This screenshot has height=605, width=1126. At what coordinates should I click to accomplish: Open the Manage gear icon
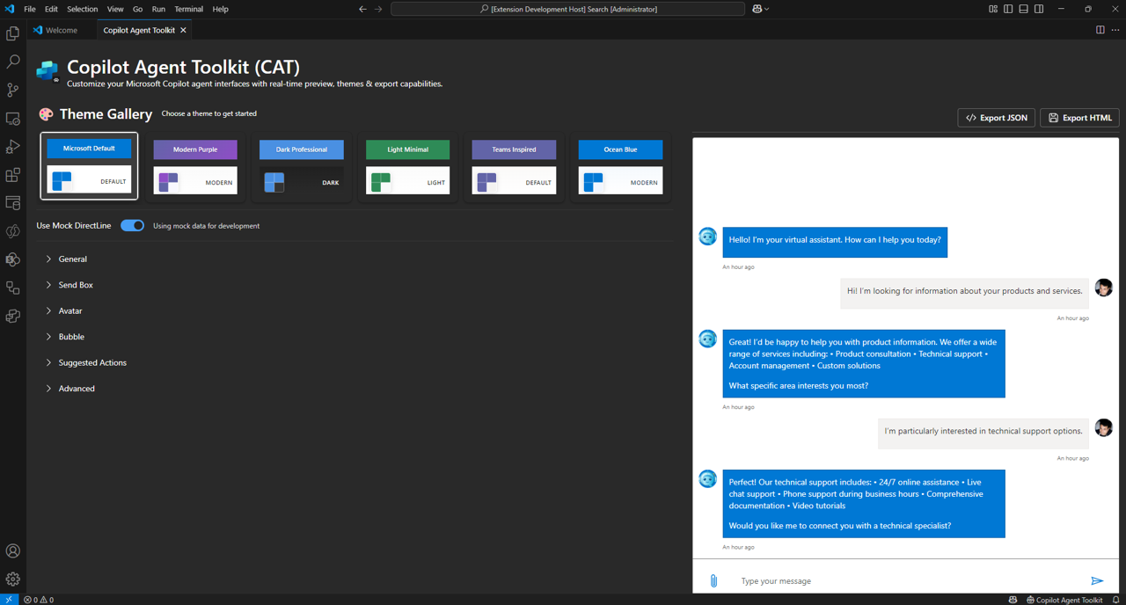click(12, 579)
